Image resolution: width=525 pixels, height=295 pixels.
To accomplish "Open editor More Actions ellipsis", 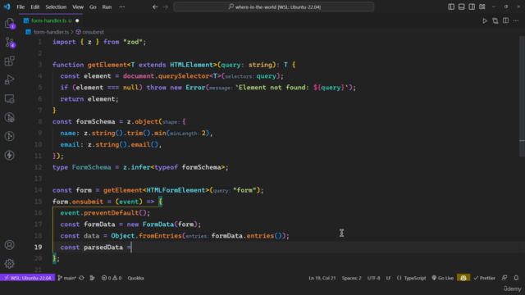I will coord(516,20).
